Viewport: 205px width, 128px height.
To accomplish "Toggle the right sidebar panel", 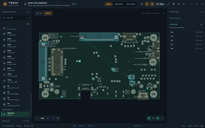I will point(152,4).
